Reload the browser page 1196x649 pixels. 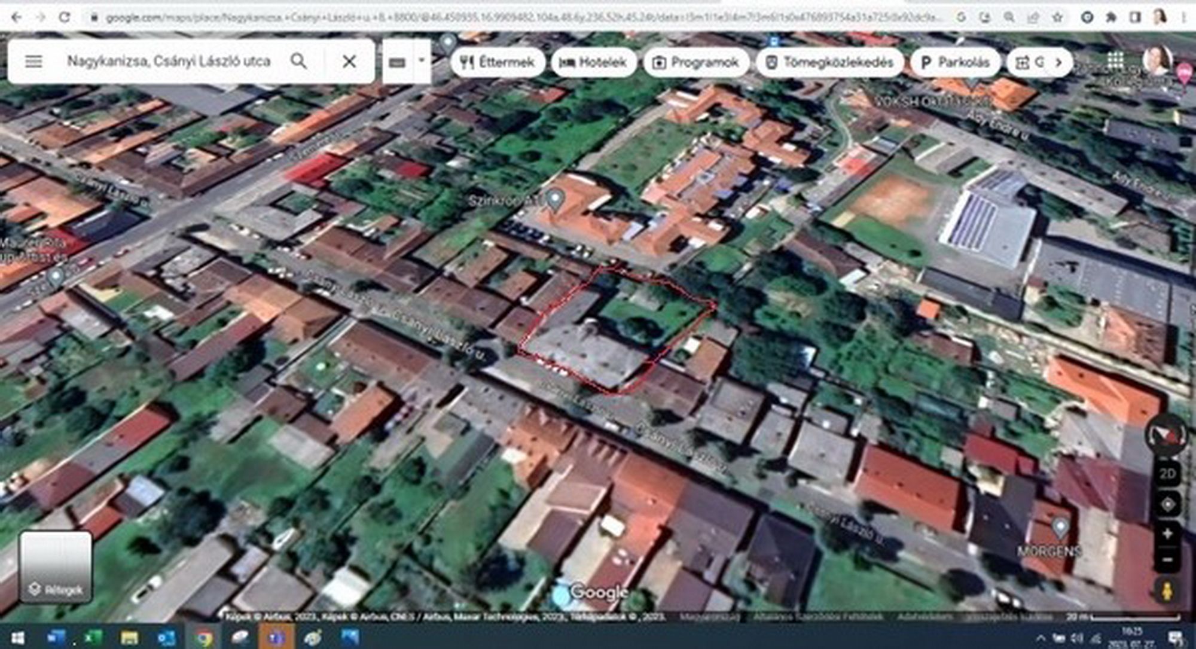point(65,17)
